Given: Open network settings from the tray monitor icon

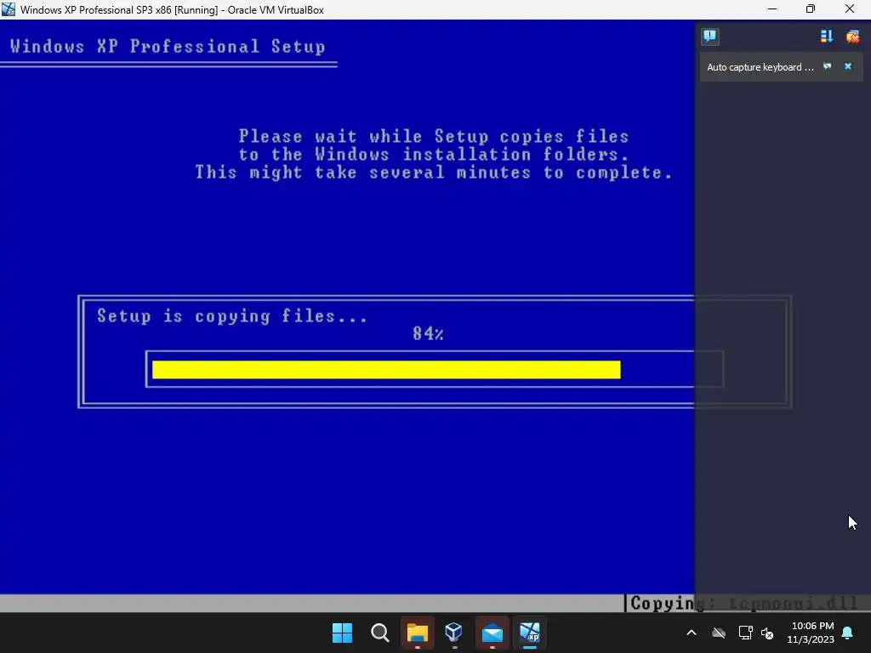Looking at the screenshot, I should point(745,633).
